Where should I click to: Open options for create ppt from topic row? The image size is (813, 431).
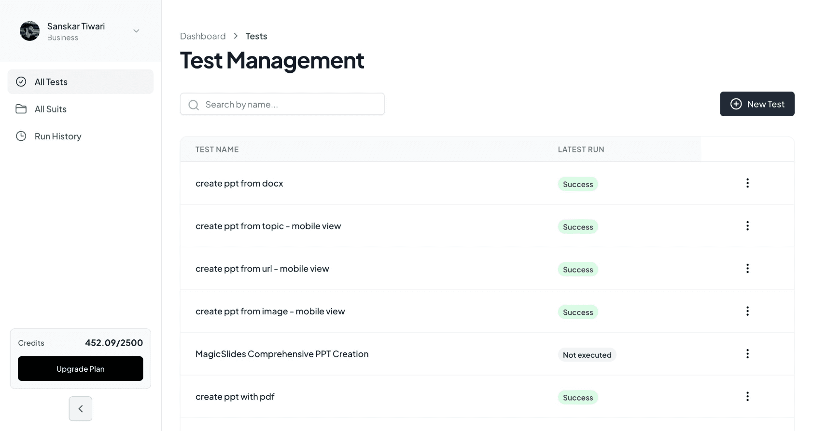pyautogui.click(x=747, y=226)
